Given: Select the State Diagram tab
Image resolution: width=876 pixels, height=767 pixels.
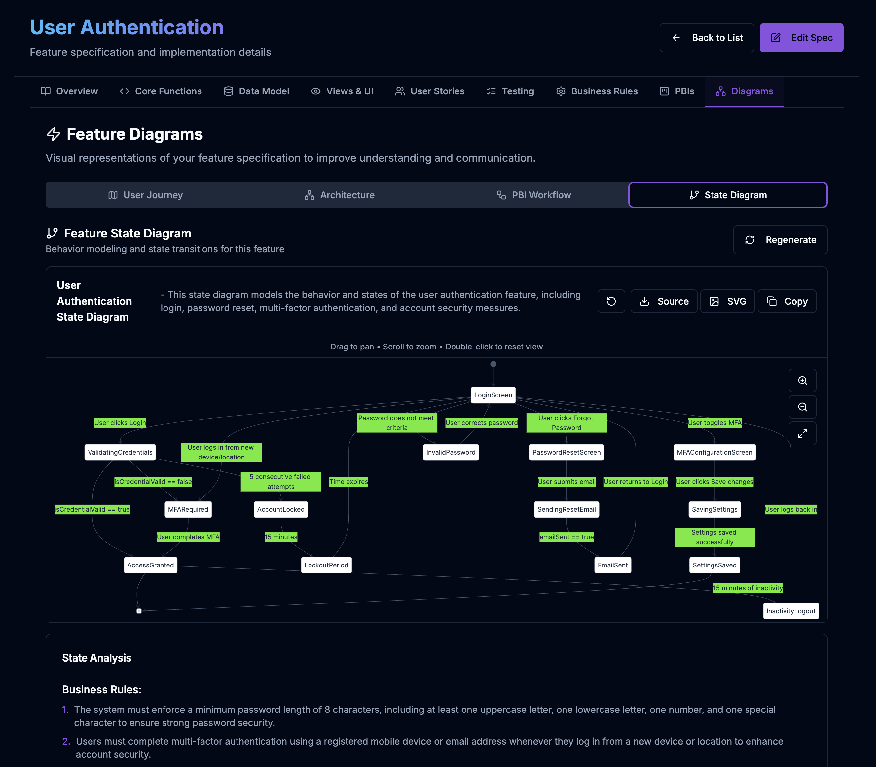Looking at the screenshot, I should point(727,195).
